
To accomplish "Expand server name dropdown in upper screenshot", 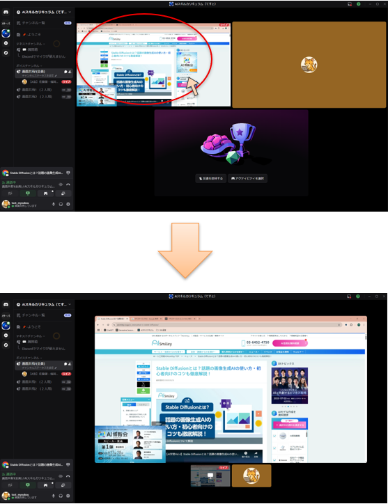I will point(70,13).
